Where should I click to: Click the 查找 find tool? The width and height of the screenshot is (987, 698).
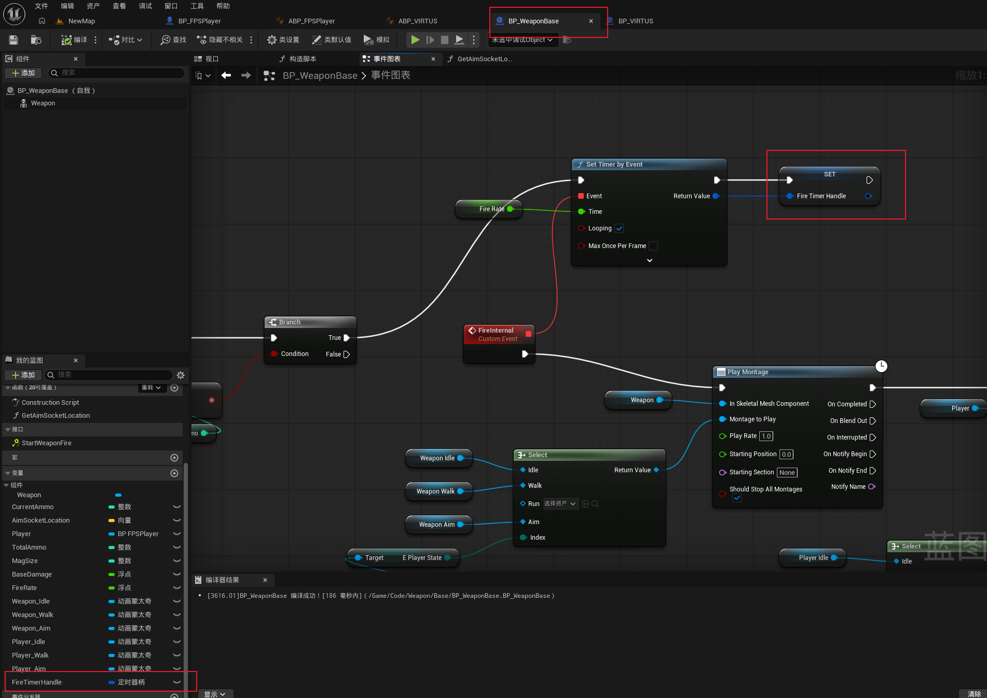pyautogui.click(x=173, y=40)
